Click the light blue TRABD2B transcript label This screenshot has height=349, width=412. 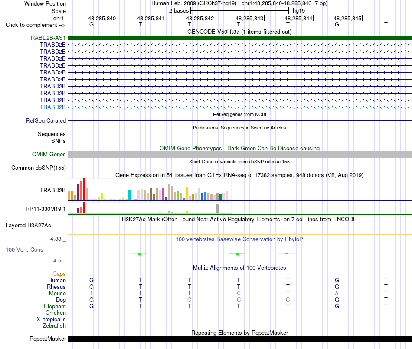53,107
